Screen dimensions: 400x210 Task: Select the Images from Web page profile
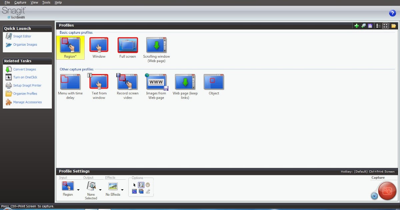pyautogui.click(x=156, y=81)
